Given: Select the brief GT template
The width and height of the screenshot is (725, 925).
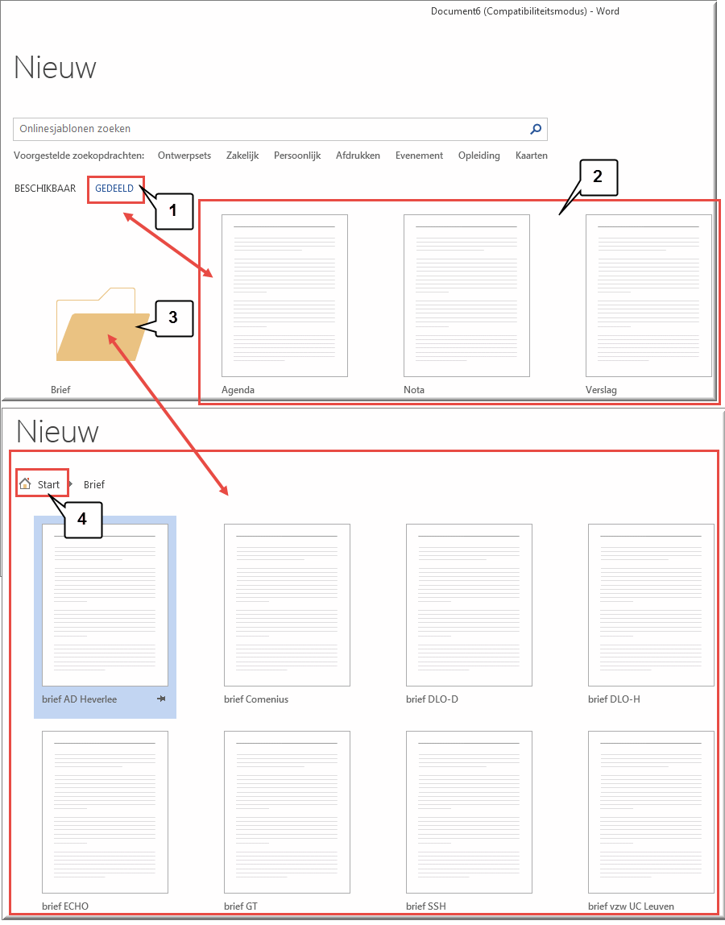Looking at the screenshot, I should coord(287,812).
